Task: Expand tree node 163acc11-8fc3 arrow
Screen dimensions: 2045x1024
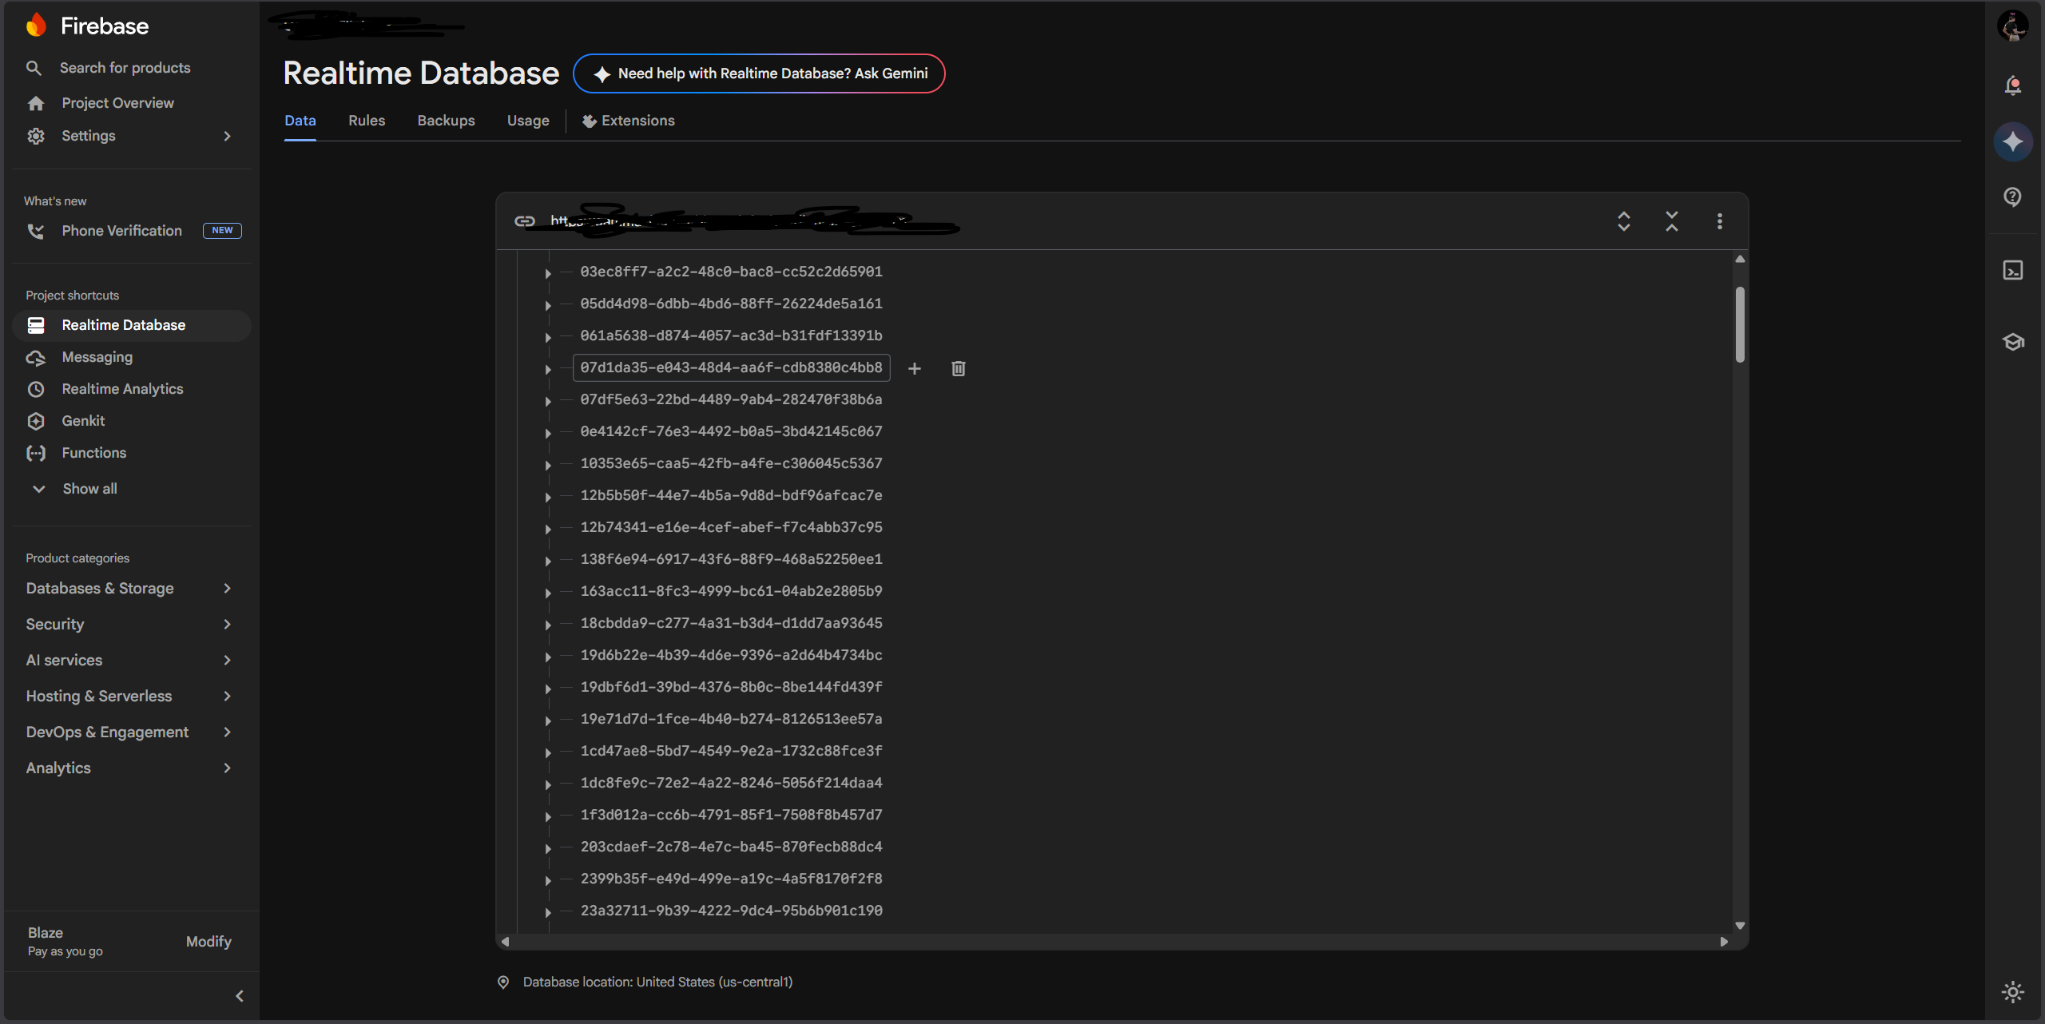Action: [x=548, y=593]
